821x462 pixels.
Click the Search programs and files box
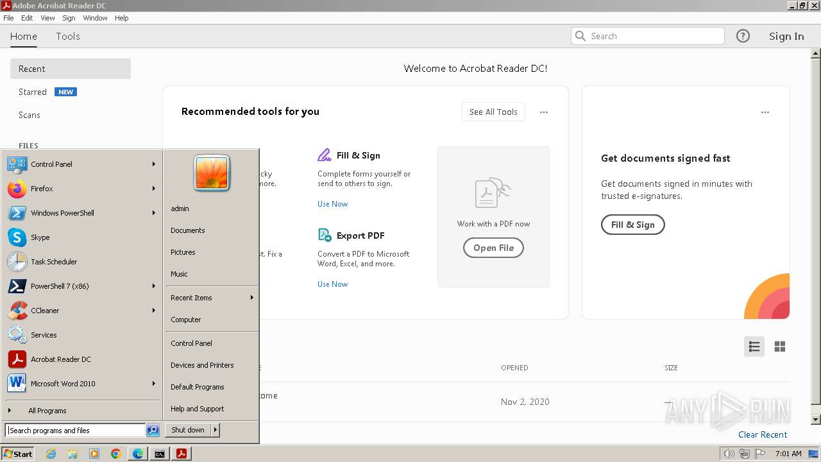tap(75, 431)
